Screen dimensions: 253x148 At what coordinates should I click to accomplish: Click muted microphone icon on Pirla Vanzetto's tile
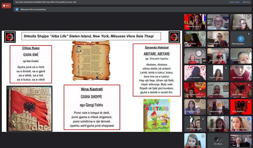(x=249, y=34)
